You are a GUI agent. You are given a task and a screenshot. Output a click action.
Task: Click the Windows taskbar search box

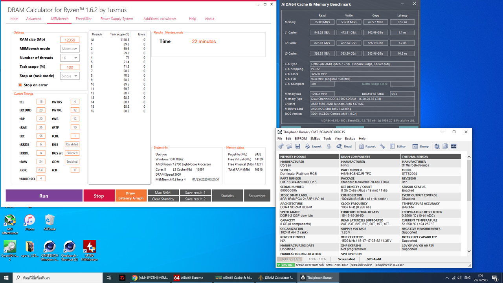[x=58, y=277]
